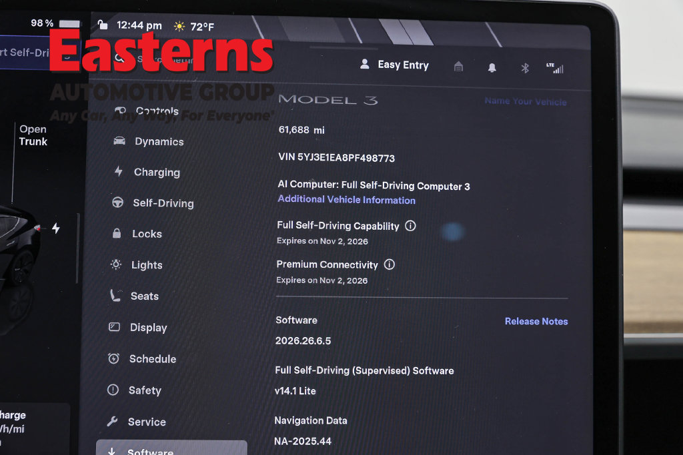Show info for Full Self-Driving Capability
Viewport: 683px width, 455px height.
click(x=410, y=226)
